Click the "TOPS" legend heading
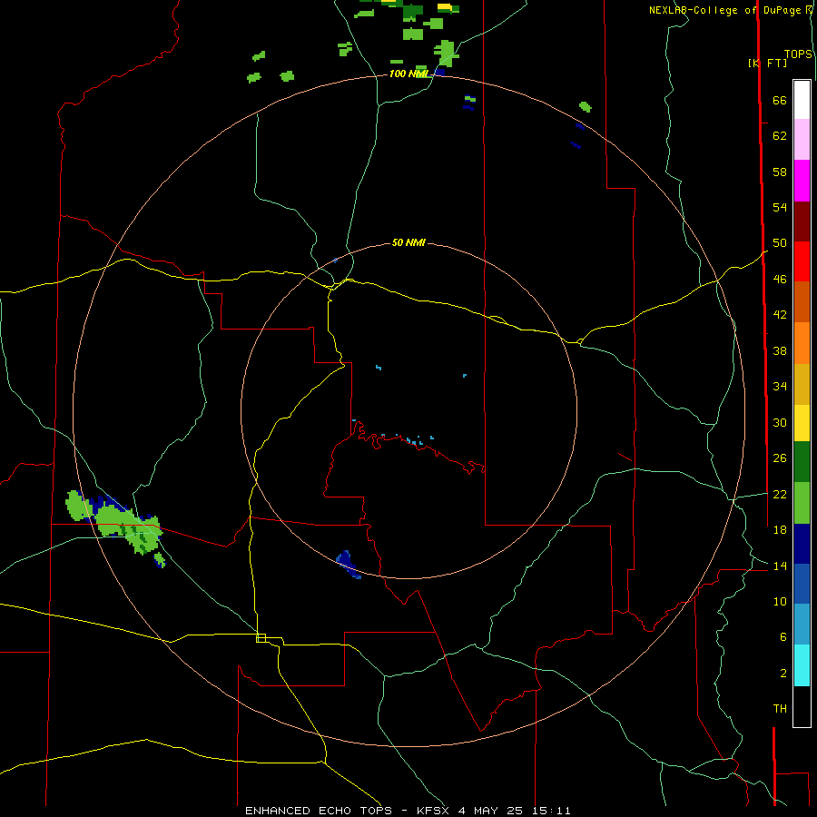 (x=798, y=54)
